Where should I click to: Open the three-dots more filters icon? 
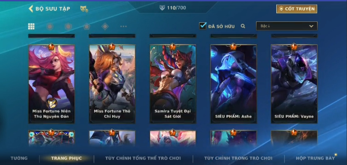point(123,26)
